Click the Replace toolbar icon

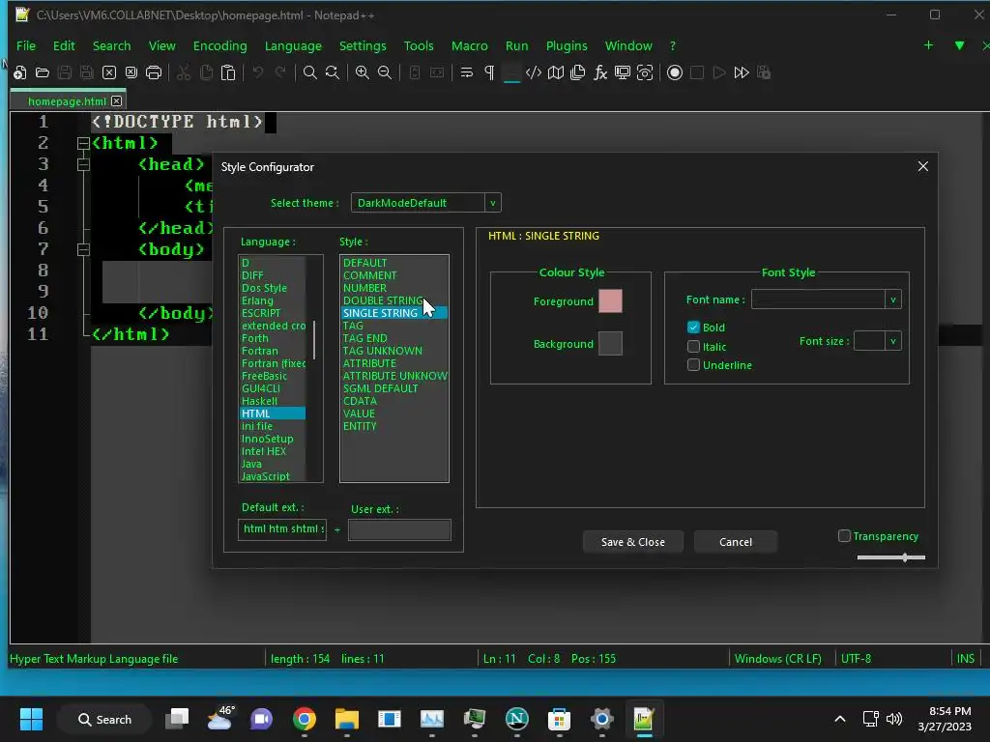click(333, 72)
